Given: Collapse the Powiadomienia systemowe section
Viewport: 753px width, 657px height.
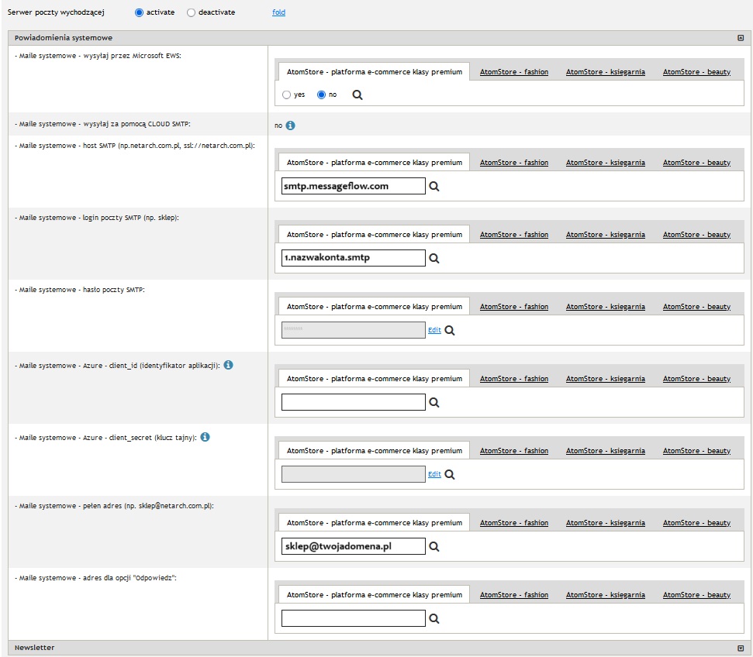Looking at the screenshot, I should pos(741,37).
